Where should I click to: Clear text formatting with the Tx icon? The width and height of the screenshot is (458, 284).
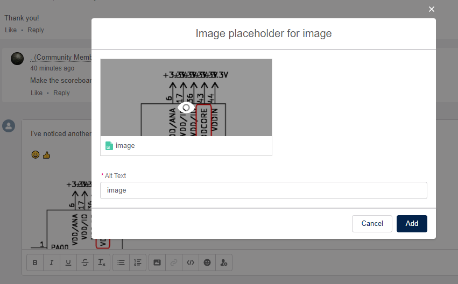click(102, 262)
